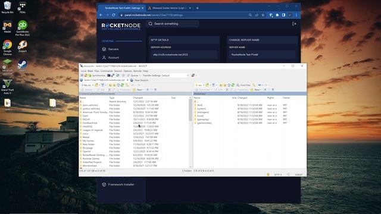
Task: Launch the Medal desktop shortcut
Action: [x=7, y=27]
